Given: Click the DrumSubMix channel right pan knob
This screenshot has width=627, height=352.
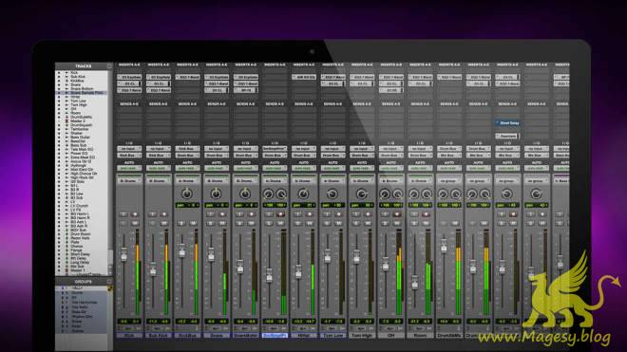Looking at the screenshot, I should (456, 195).
